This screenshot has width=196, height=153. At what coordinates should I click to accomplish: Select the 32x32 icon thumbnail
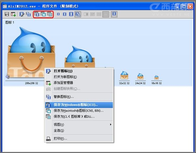tap(124, 76)
